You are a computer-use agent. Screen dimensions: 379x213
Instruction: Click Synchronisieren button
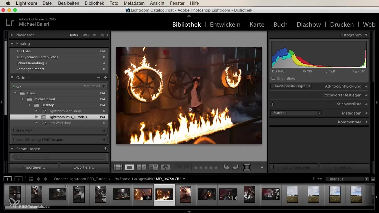pos(297,167)
